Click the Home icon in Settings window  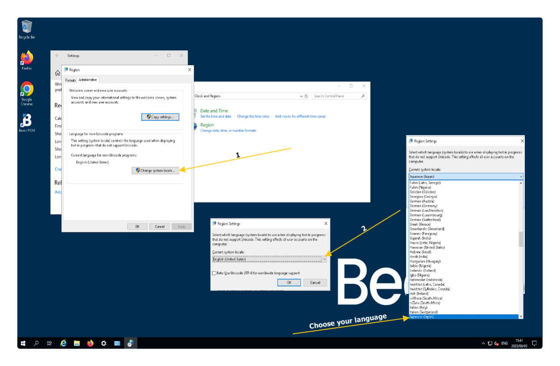coord(57,73)
